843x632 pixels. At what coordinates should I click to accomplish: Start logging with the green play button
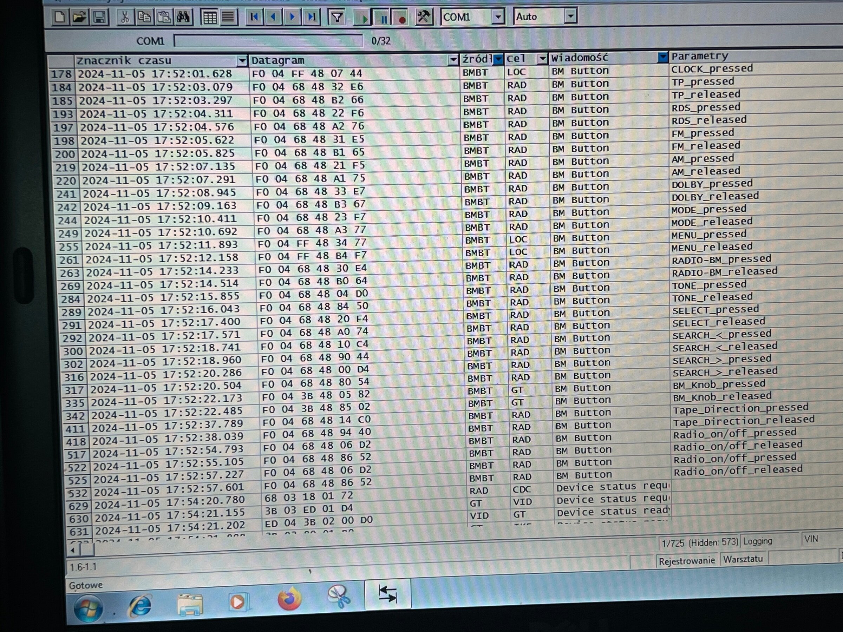click(x=363, y=18)
